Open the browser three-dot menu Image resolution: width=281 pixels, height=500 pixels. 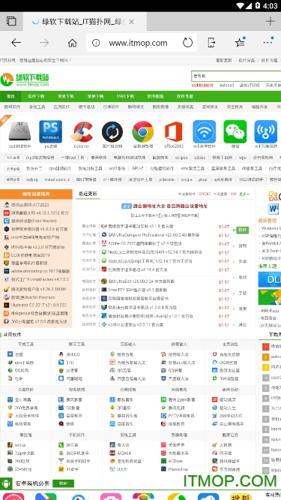[x=268, y=42]
